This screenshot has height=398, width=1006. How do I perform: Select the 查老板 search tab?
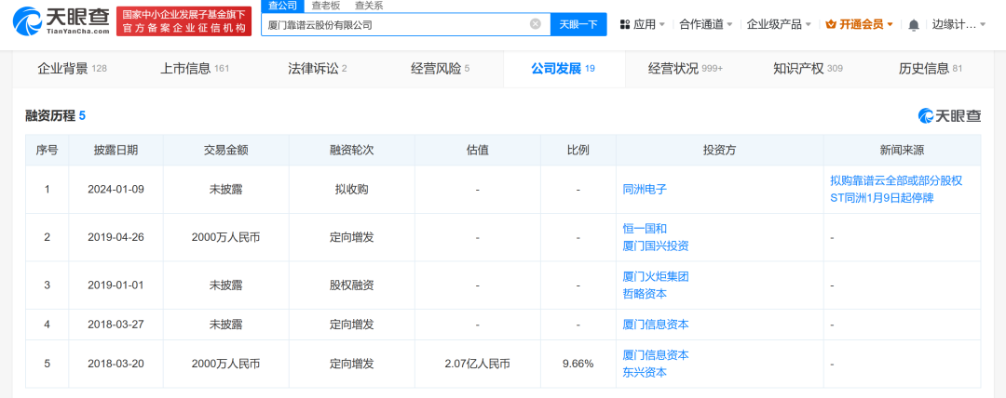click(x=325, y=6)
